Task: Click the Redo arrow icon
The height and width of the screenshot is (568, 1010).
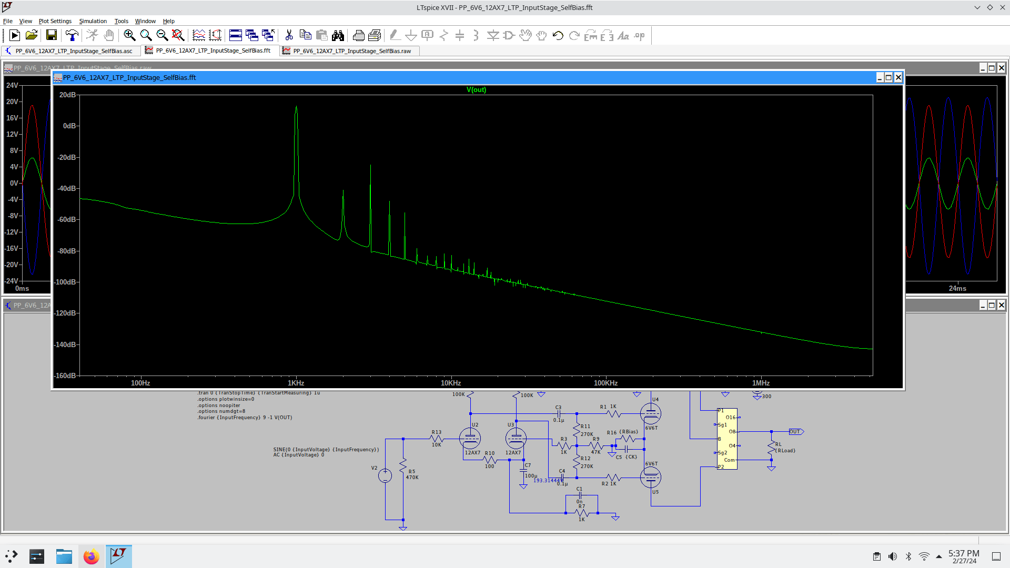Action: [x=574, y=35]
